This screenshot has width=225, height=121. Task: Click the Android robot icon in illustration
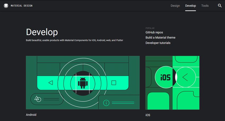[83, 83]
